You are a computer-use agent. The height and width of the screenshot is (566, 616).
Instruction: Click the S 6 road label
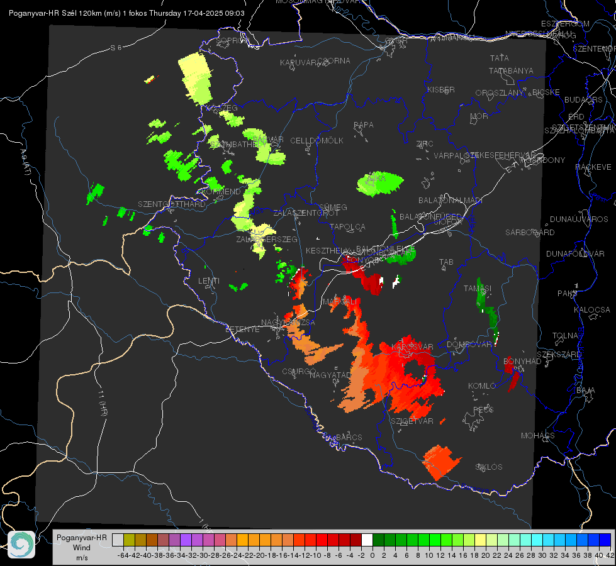[x=116, y=48]
